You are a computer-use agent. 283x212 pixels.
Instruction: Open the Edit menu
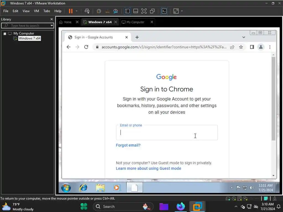(x=15, y=11)
